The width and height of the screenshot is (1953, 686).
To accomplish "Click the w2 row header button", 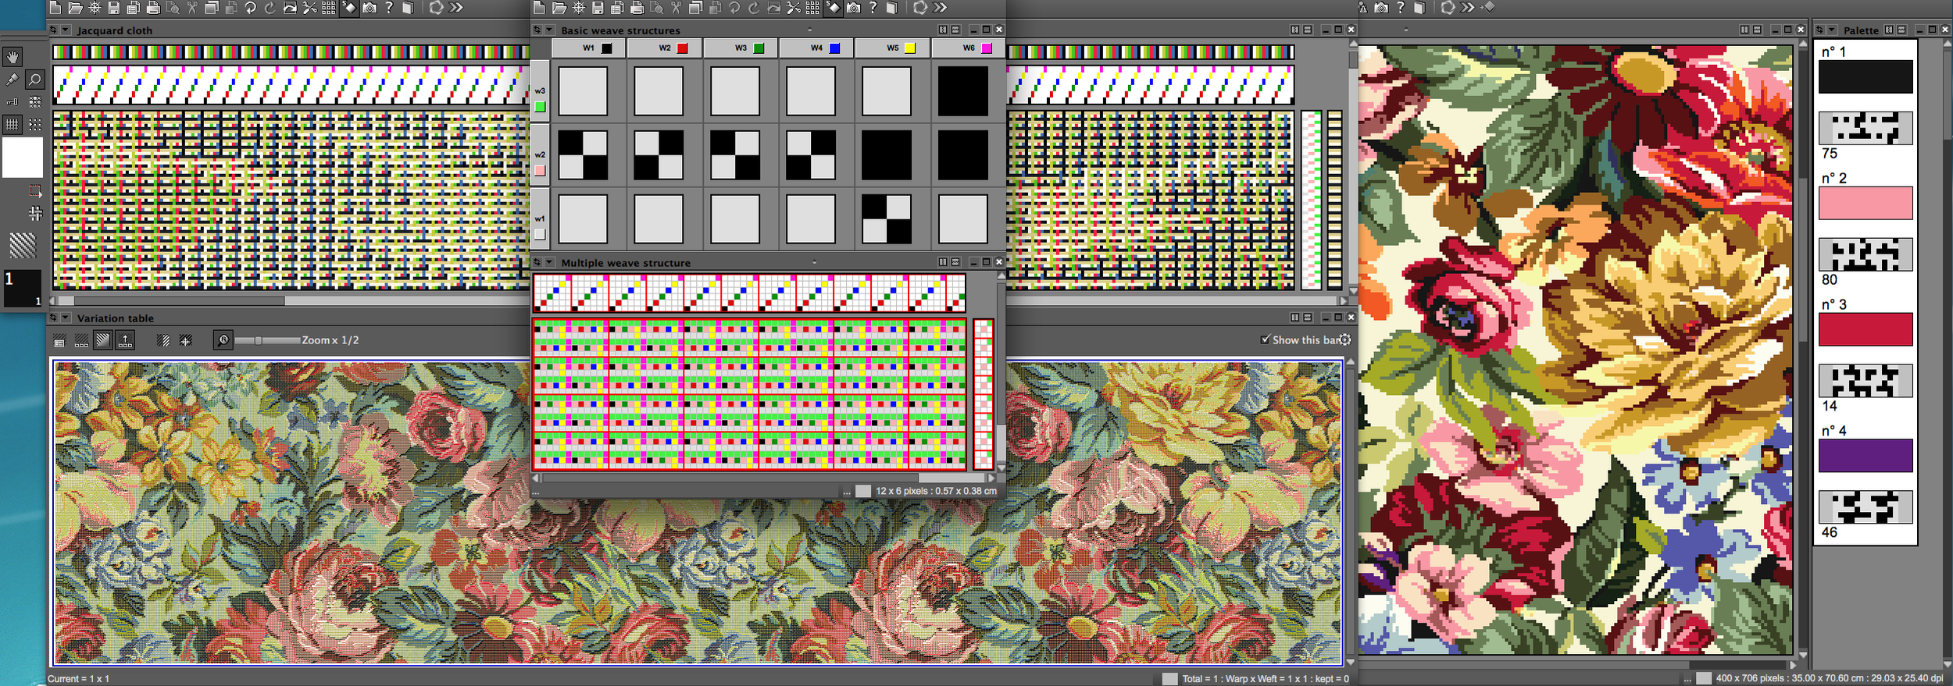I will pyautogui.click(x=540, y=155).
